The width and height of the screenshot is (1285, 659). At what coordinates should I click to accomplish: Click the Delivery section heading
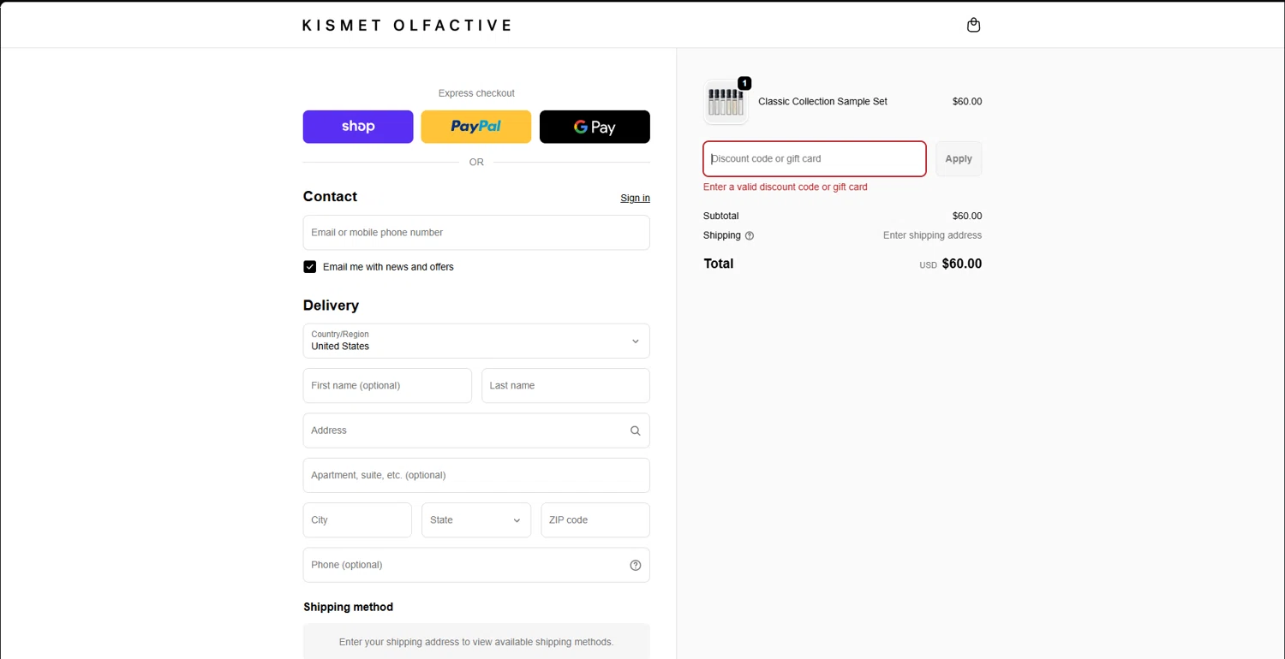click(331, 306)
